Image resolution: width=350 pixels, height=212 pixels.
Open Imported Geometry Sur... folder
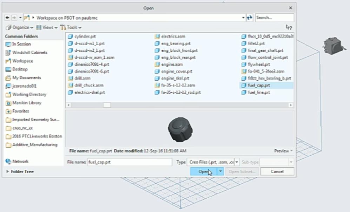(x=33, y=120)
